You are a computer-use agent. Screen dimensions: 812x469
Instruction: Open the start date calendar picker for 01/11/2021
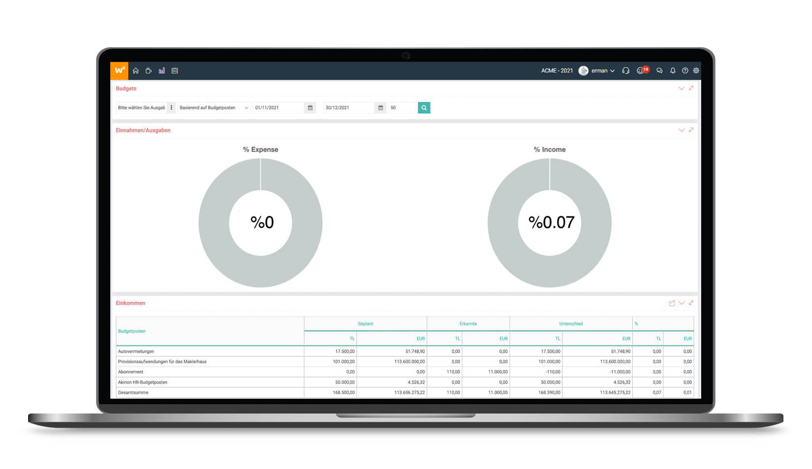310,108
